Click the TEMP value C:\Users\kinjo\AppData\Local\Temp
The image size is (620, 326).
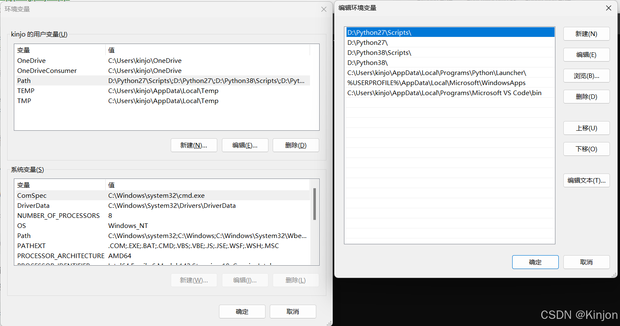click(163, 91)
